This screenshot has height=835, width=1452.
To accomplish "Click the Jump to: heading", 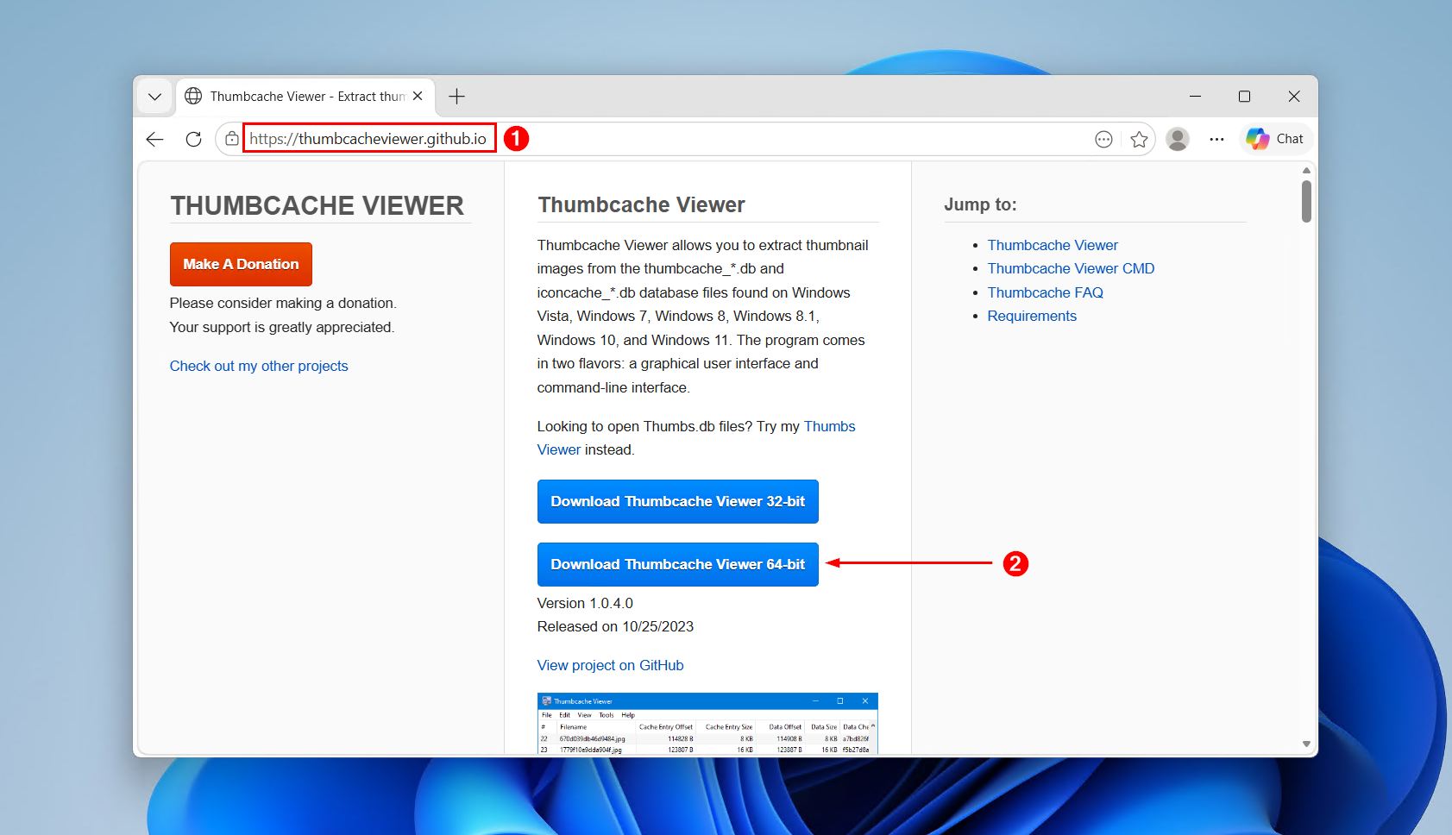I will pos(980,204).
